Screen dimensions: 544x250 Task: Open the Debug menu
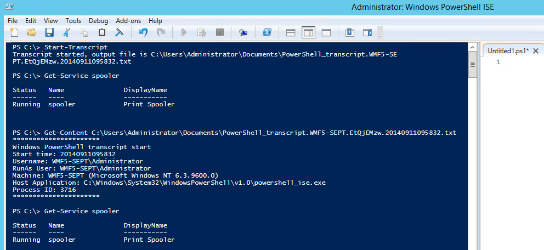click(x=98, y=20)
